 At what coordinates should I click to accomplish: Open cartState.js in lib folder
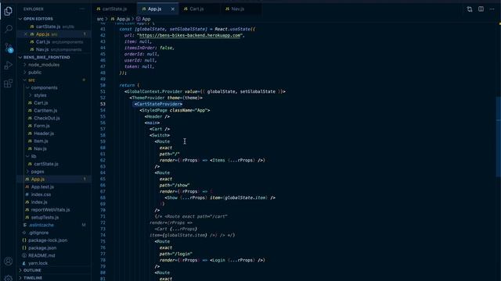46,164
